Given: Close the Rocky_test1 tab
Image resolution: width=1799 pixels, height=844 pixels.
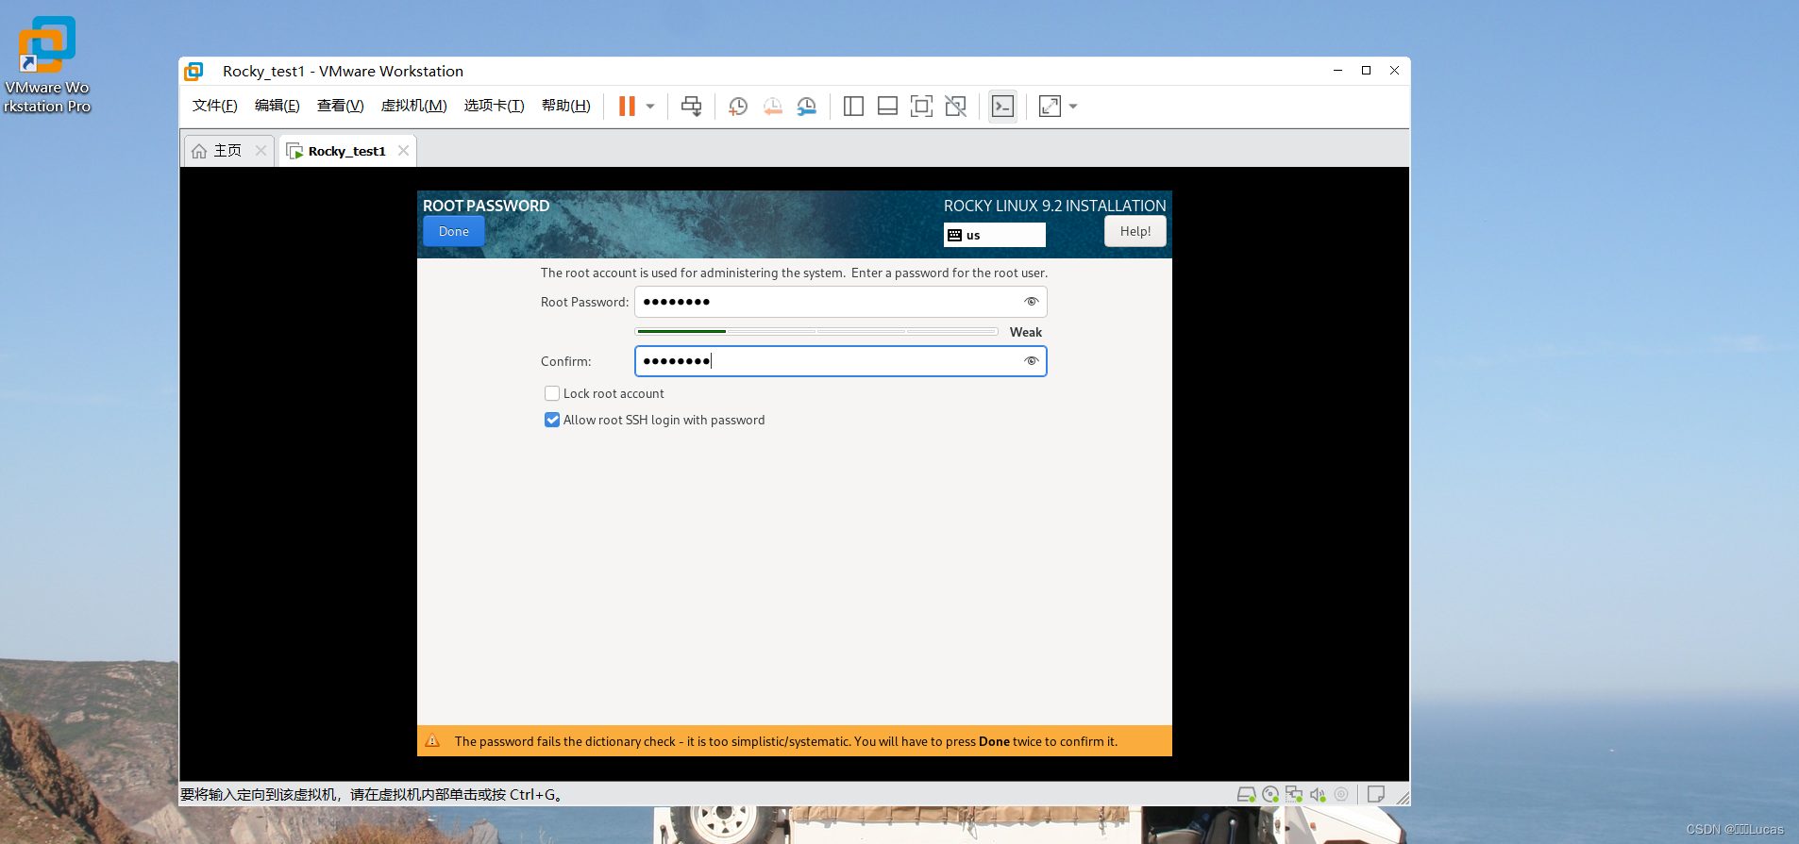Looking at the screenshot, I should click(403, 151).
